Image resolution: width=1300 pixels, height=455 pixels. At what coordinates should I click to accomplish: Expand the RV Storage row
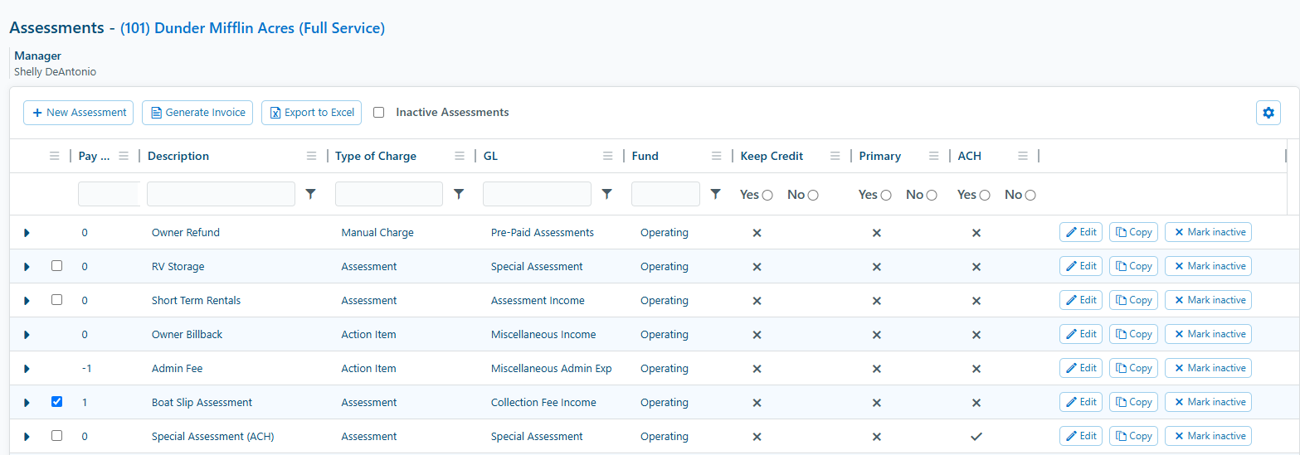click(x=27, y=267)
